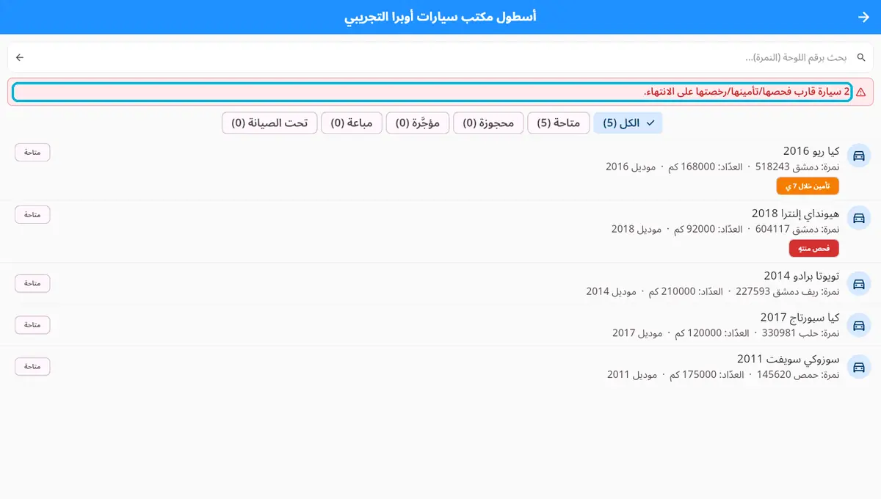Click متاحة status badge for كيا سبورتاج 2017
Screen dimensions: 881x499
tap(32, 324)
